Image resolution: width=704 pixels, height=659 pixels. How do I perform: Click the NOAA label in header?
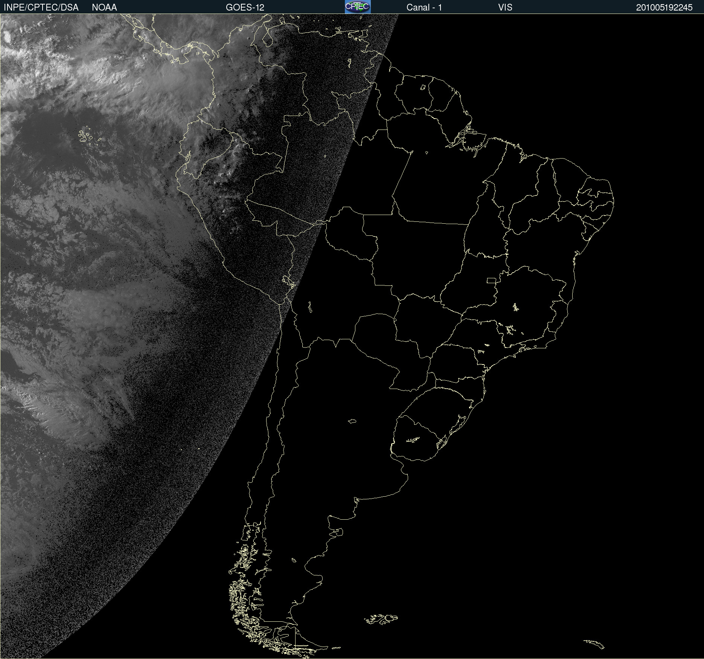(104, 8)
